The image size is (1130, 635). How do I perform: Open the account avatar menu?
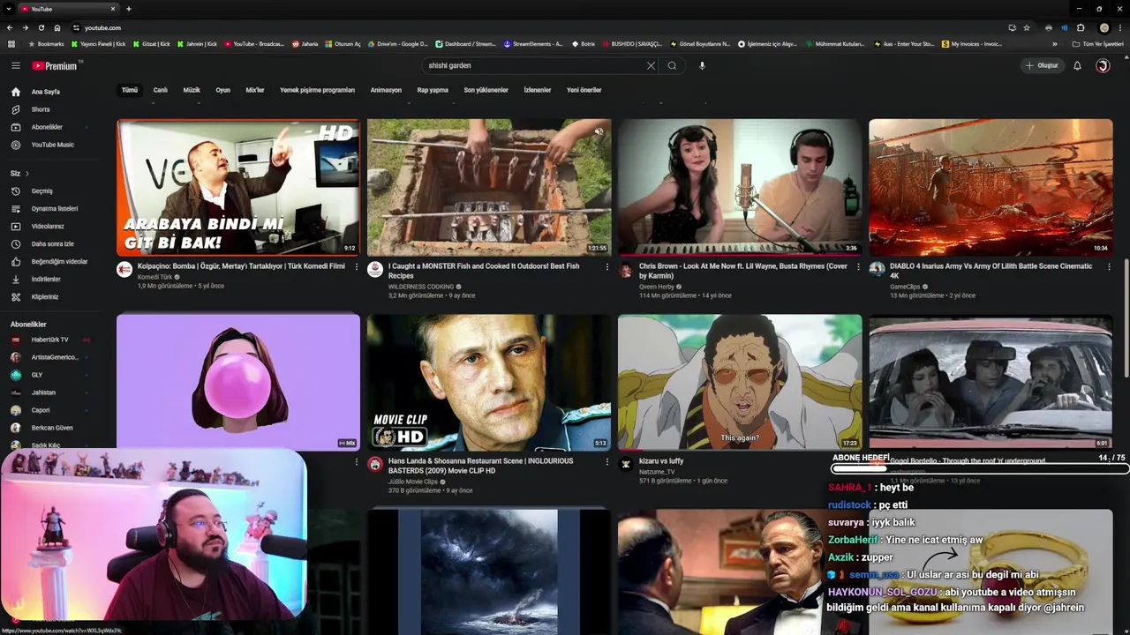[x=1103, y=65]
